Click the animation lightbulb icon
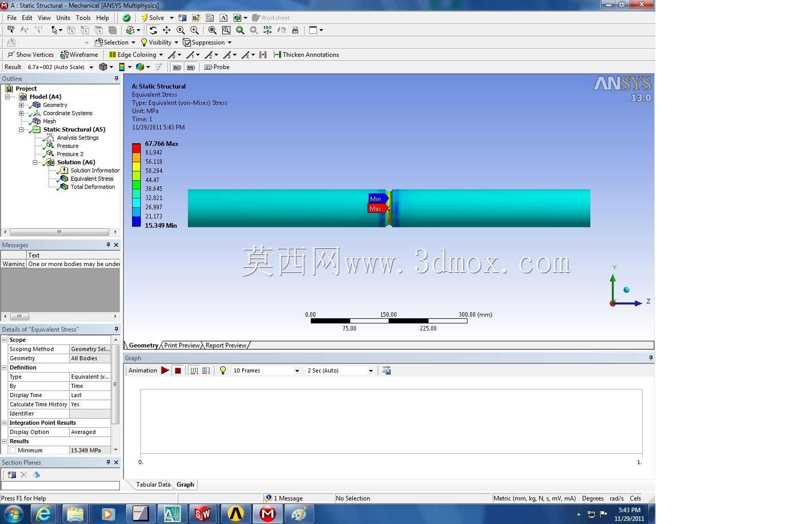This screenshot has height=524, width=811. [x=223, y=370]
